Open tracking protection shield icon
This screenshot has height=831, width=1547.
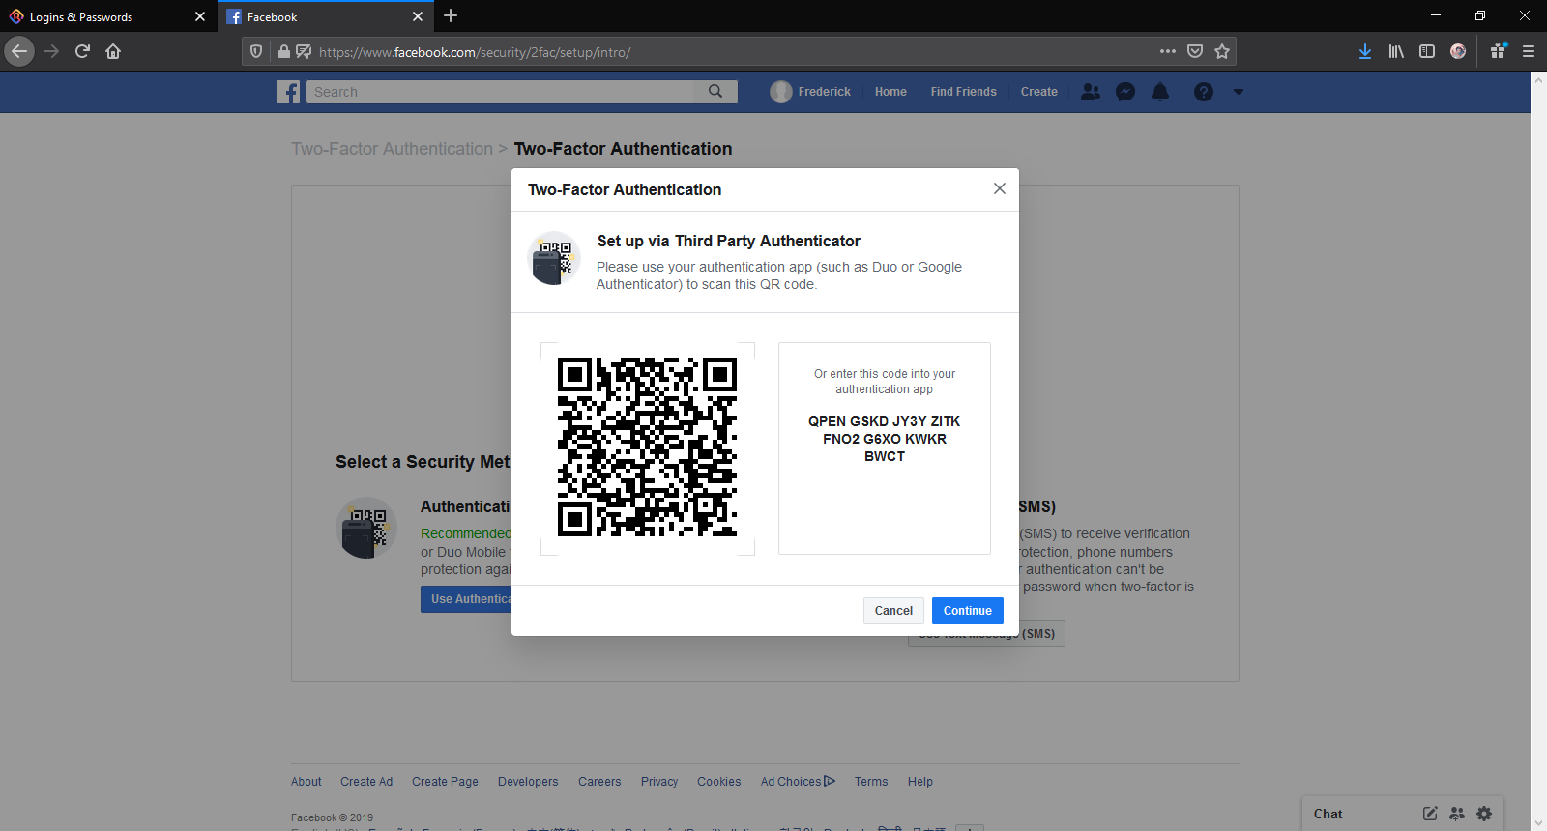(x=256, y=52)
